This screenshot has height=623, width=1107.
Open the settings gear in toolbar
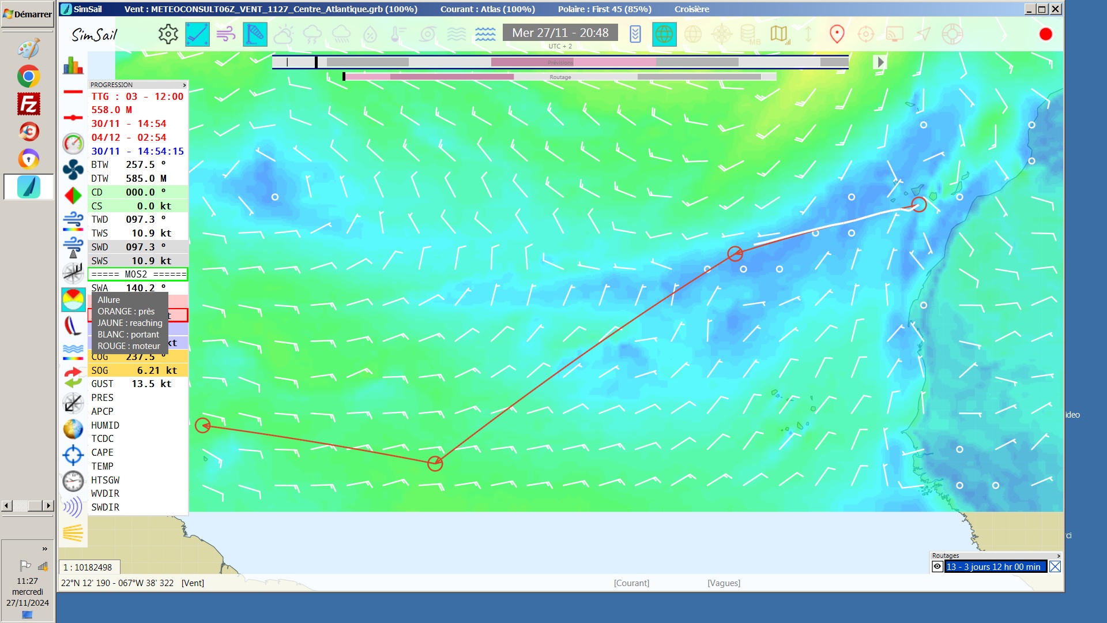(168, 35)
